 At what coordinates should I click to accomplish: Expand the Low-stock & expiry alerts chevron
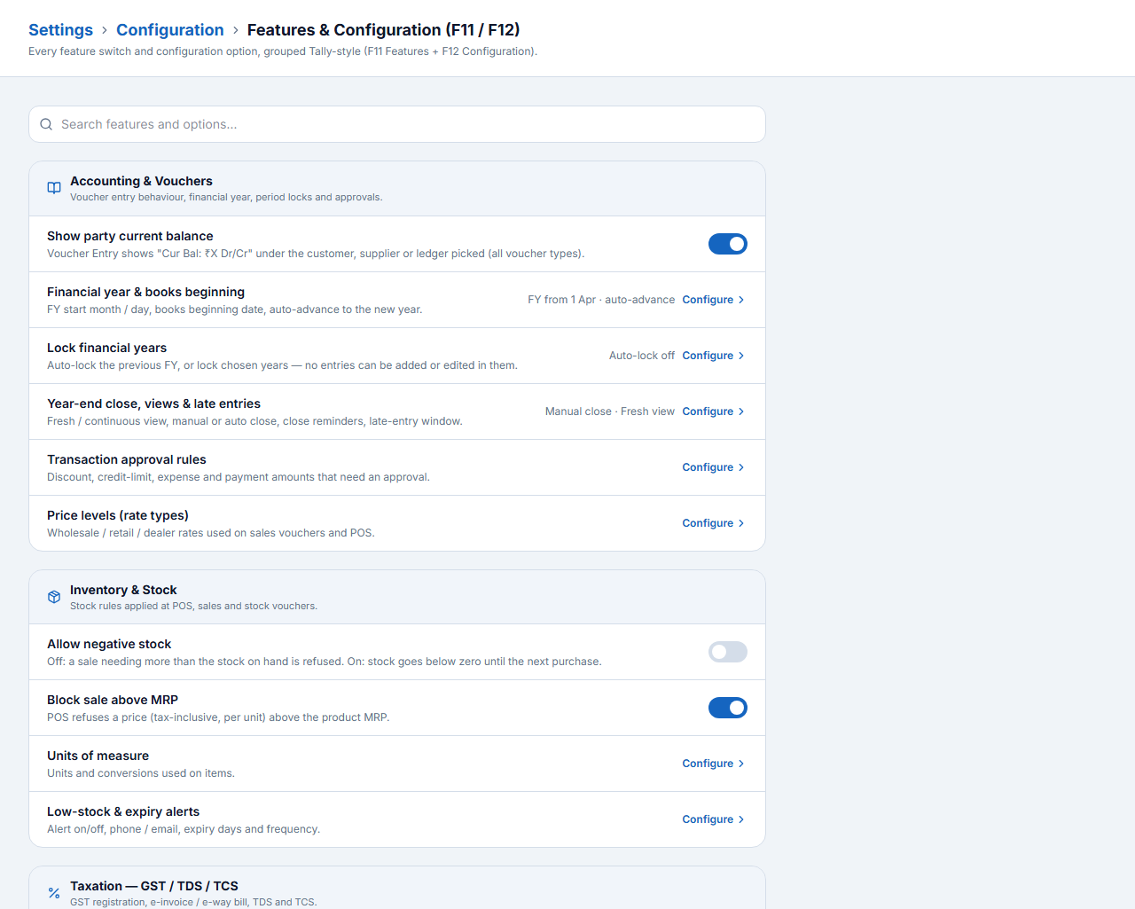(741, 819)
